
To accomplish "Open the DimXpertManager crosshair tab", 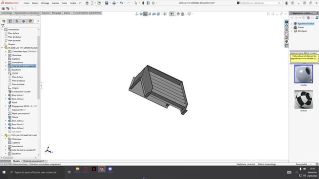I will 23,21.
